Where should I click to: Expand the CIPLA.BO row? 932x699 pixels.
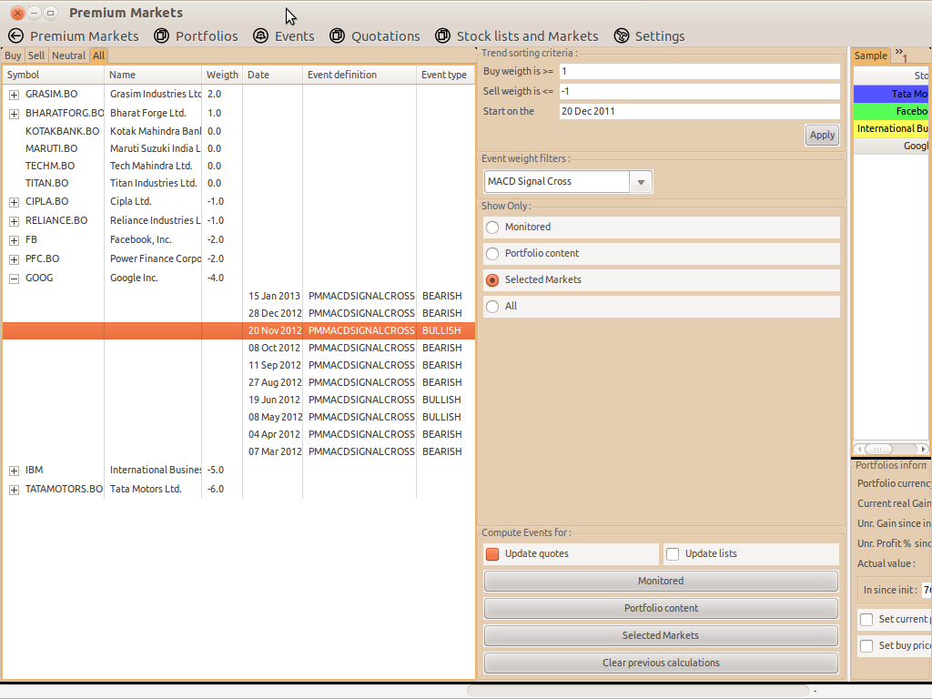tap(15, 202)
